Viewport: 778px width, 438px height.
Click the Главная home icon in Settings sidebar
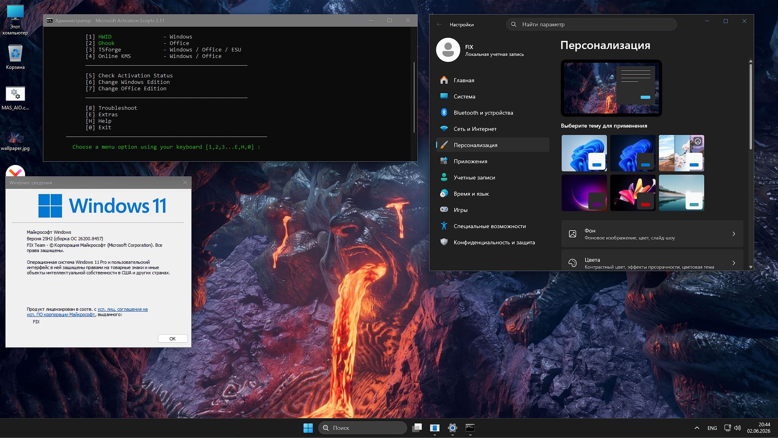coord(444,80)
